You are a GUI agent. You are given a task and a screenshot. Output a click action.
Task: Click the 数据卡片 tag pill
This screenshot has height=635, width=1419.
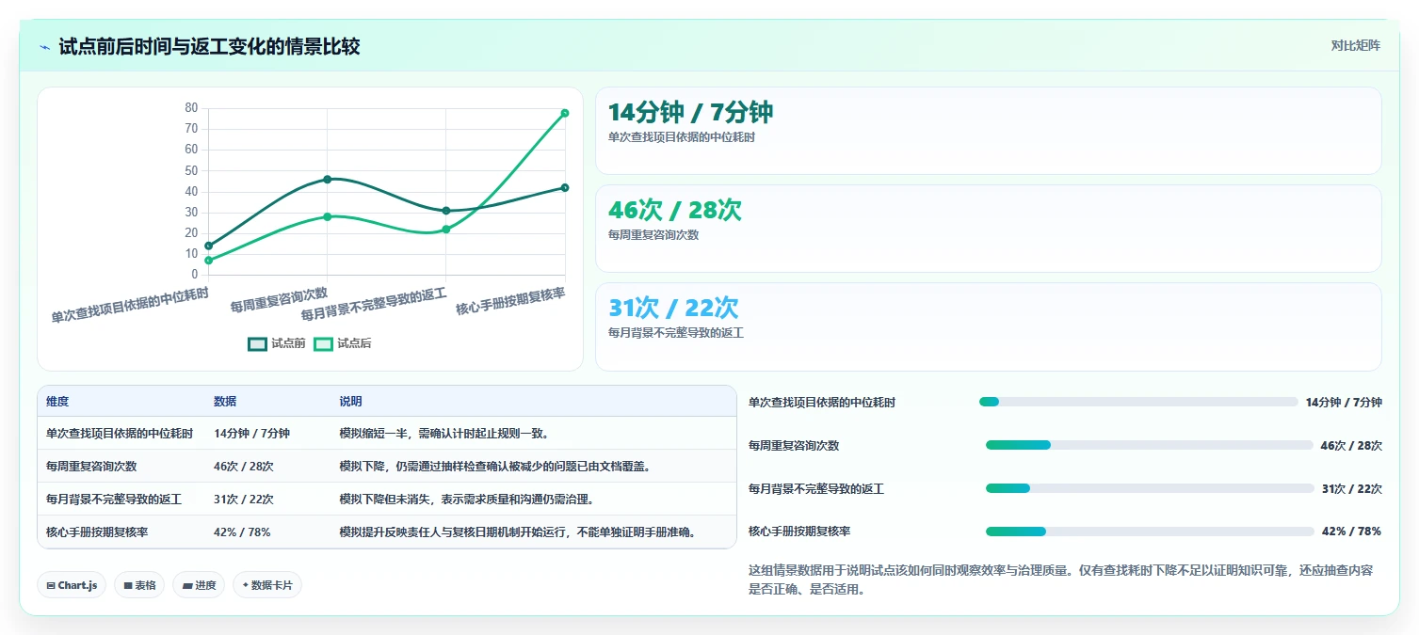[x=267, y=585]
